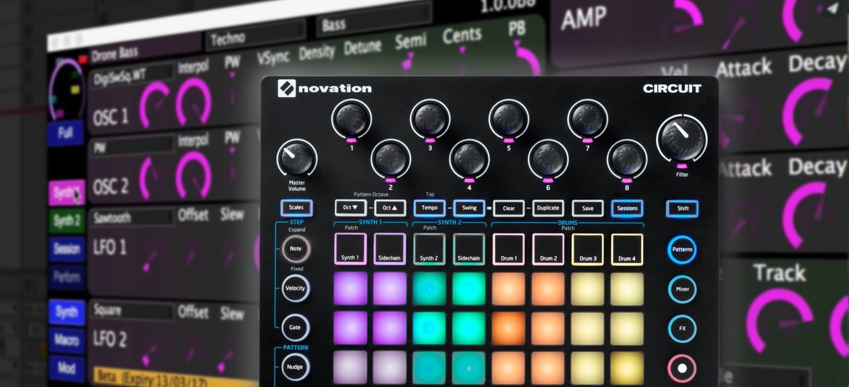Viewport: 849px width, 387px height.
Task: Tap the orange pad directly below Drum 1
Action: [x=509, y=288]
